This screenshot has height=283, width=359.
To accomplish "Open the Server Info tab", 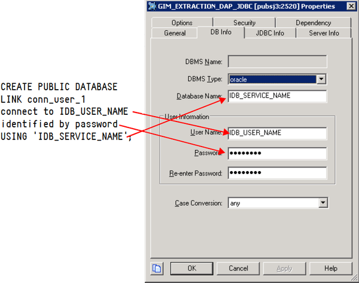I will point(325,34).
